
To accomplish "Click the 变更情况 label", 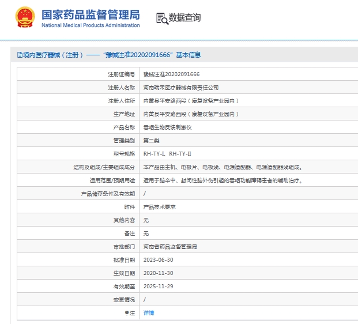I will tap(124, 300).
